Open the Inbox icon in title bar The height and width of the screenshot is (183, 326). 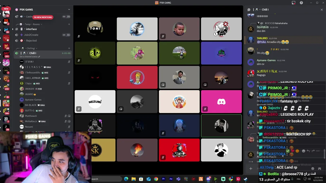coord(294,3)
